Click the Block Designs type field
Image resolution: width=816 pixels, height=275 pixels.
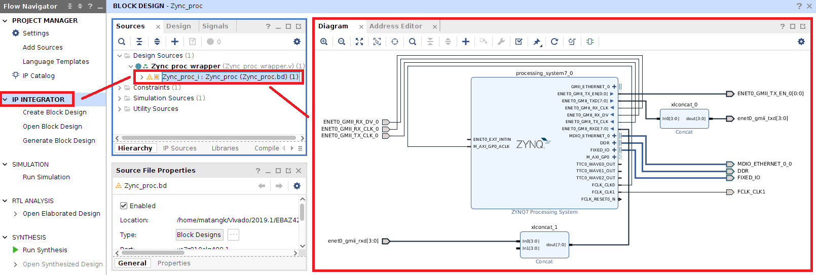(x=199, y=235)
